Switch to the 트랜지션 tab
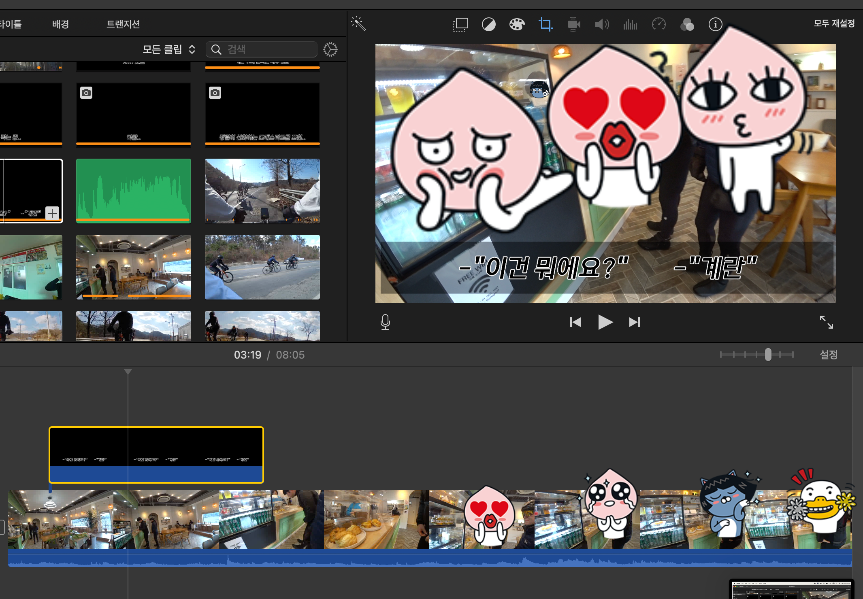 click(x=123, y=24)
